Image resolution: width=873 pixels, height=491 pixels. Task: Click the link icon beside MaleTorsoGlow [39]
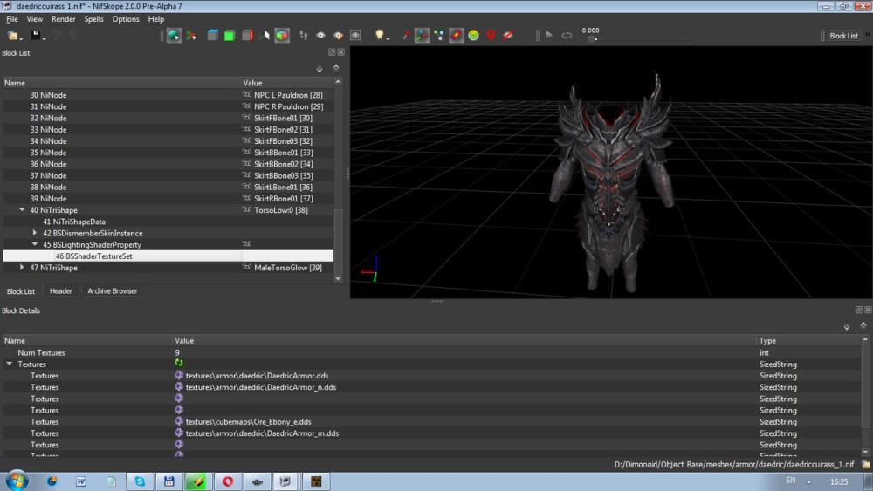(247, 268)
